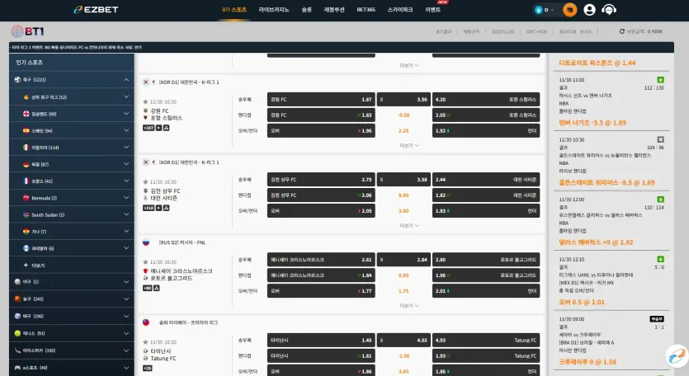The width and height of the screenshot is (689, 376).
Task: Expand the 상위 축구 리그 (52) section
Action: click(x=126, y=96)
